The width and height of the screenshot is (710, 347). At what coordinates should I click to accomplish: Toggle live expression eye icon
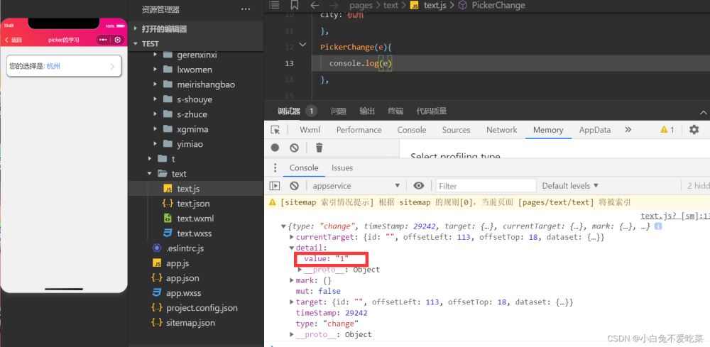pyautogui.click(x=419, y=186)
